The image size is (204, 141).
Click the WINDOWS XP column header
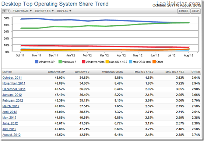[x=56, y=72]
